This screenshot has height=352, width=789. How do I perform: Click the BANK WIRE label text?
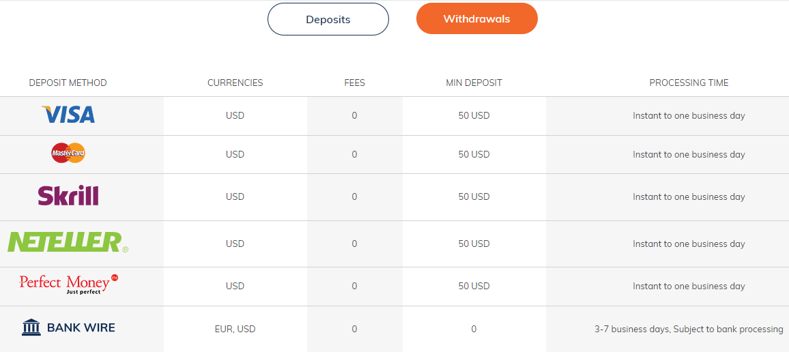click(x=81, y=328)
